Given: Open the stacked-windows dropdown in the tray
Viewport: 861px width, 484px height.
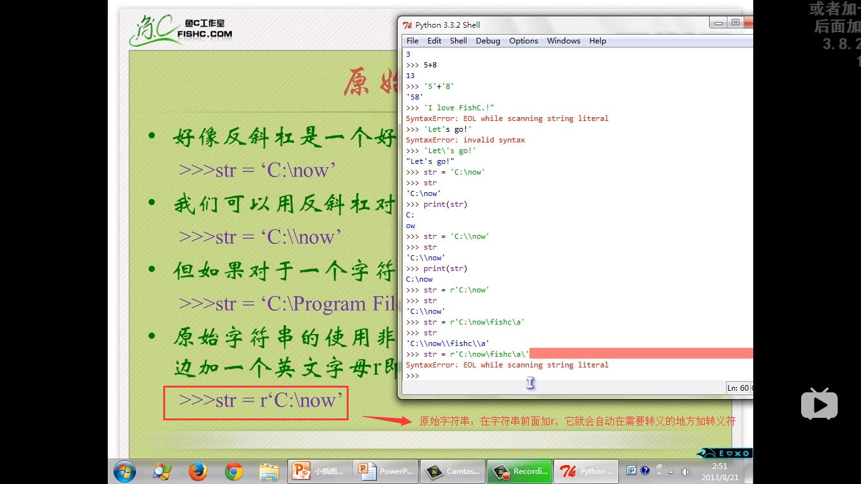Looking at the screenshot, I should (658, 470).
